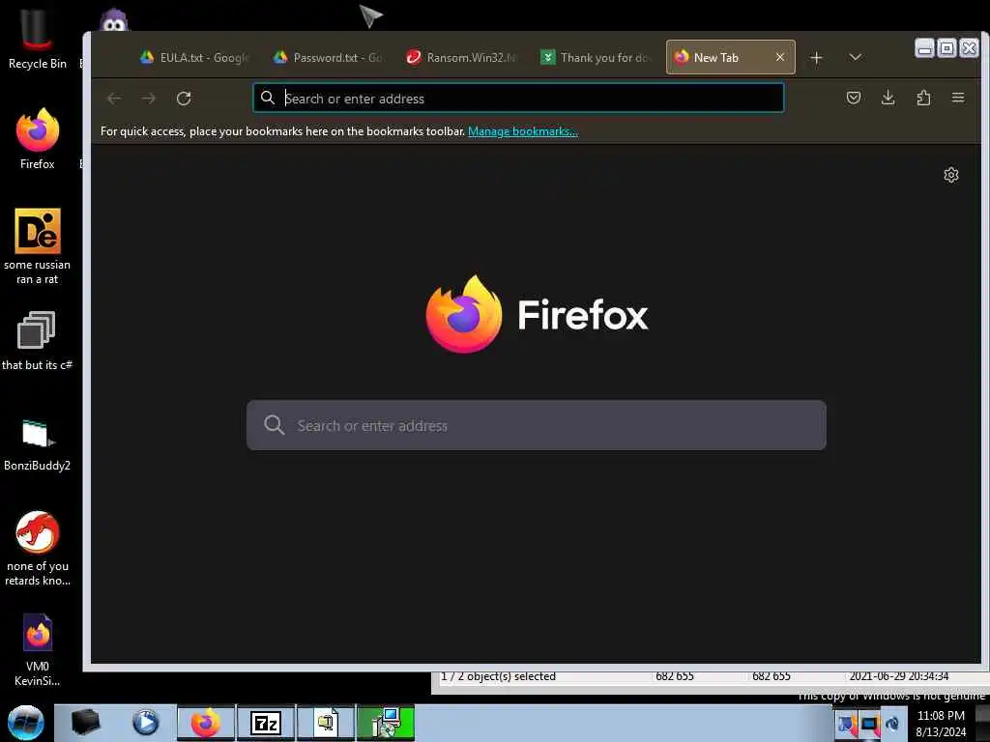
Task: Go forward with the Firefox forward arrow
Action: pos(148,99)
